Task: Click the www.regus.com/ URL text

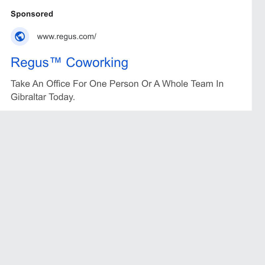Action: pyautogui.click(x=67, y=37)
